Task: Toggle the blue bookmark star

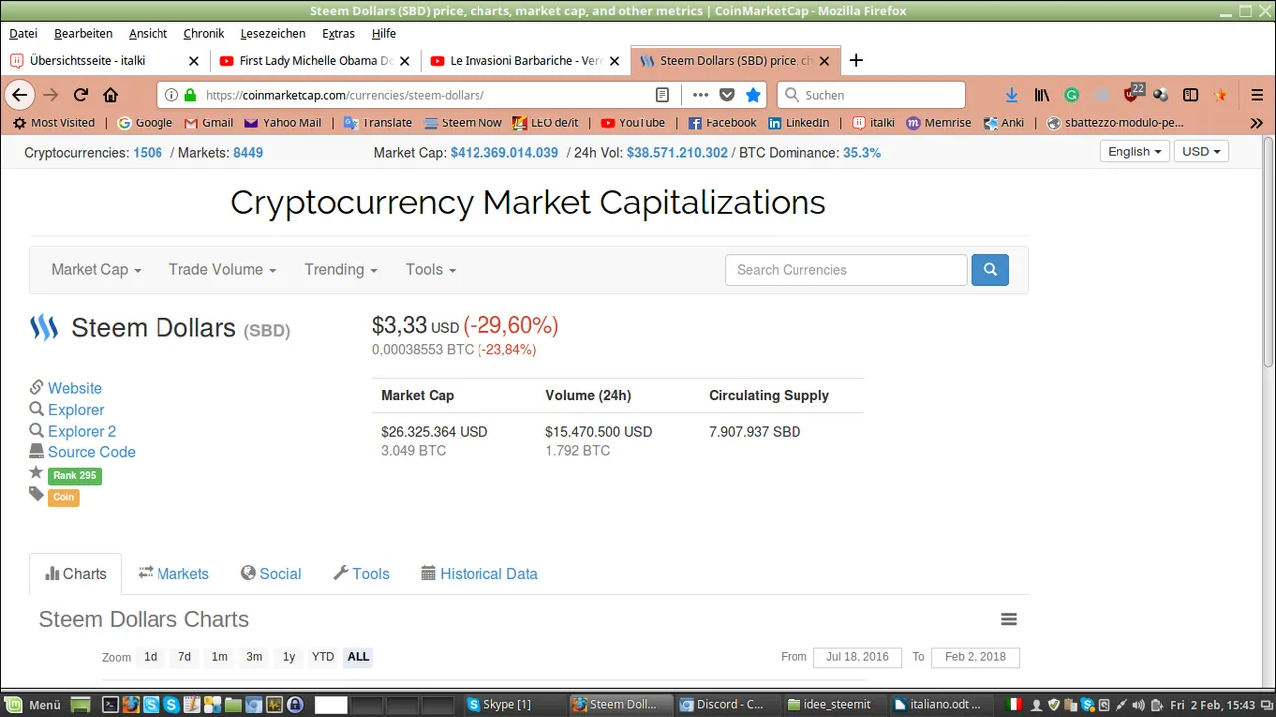Action: pos(753,95)
